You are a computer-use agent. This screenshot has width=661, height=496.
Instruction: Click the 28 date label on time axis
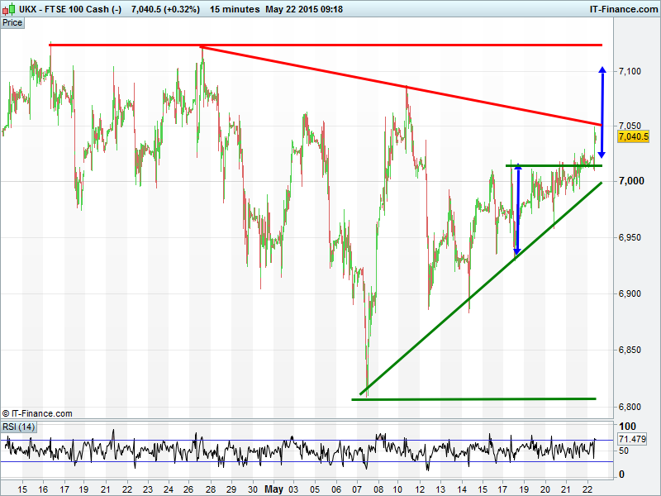click(211, 489)
